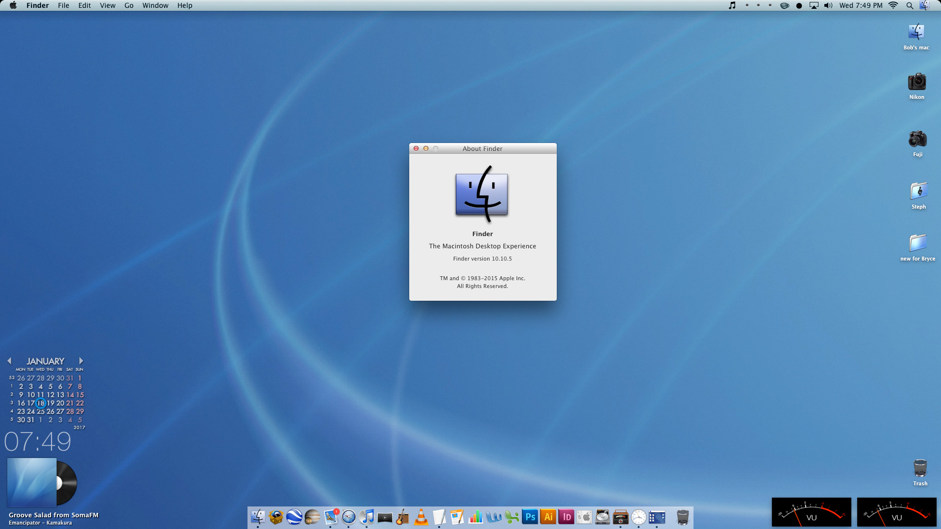Click the Wed 7:49 PM clock
Viewport: 941px width, 529px height.
tap(861, 5)
